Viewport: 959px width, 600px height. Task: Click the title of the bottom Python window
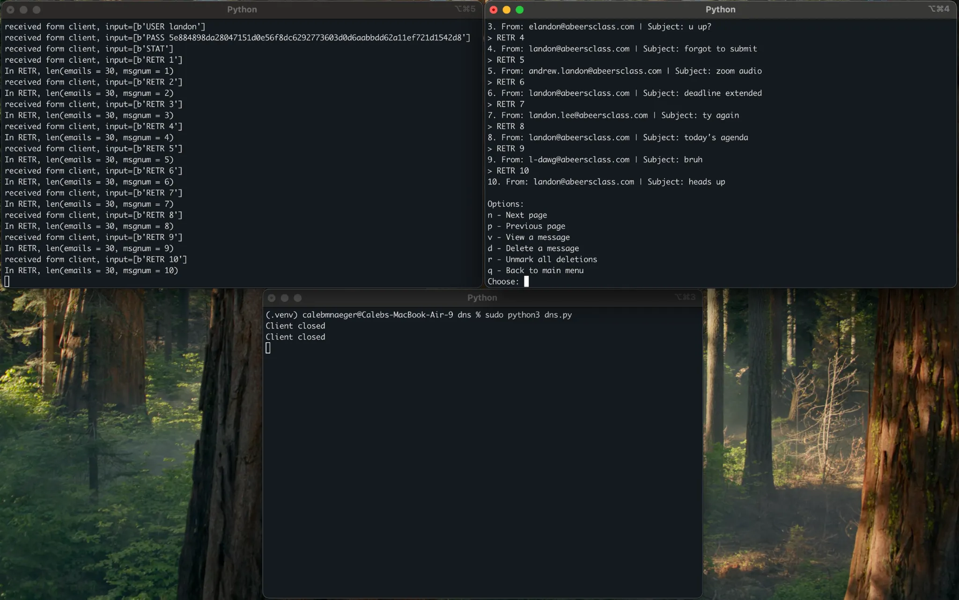pos(482,297)
